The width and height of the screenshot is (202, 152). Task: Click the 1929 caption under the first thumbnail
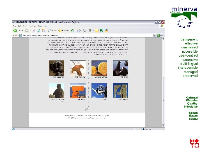(58, 77)
